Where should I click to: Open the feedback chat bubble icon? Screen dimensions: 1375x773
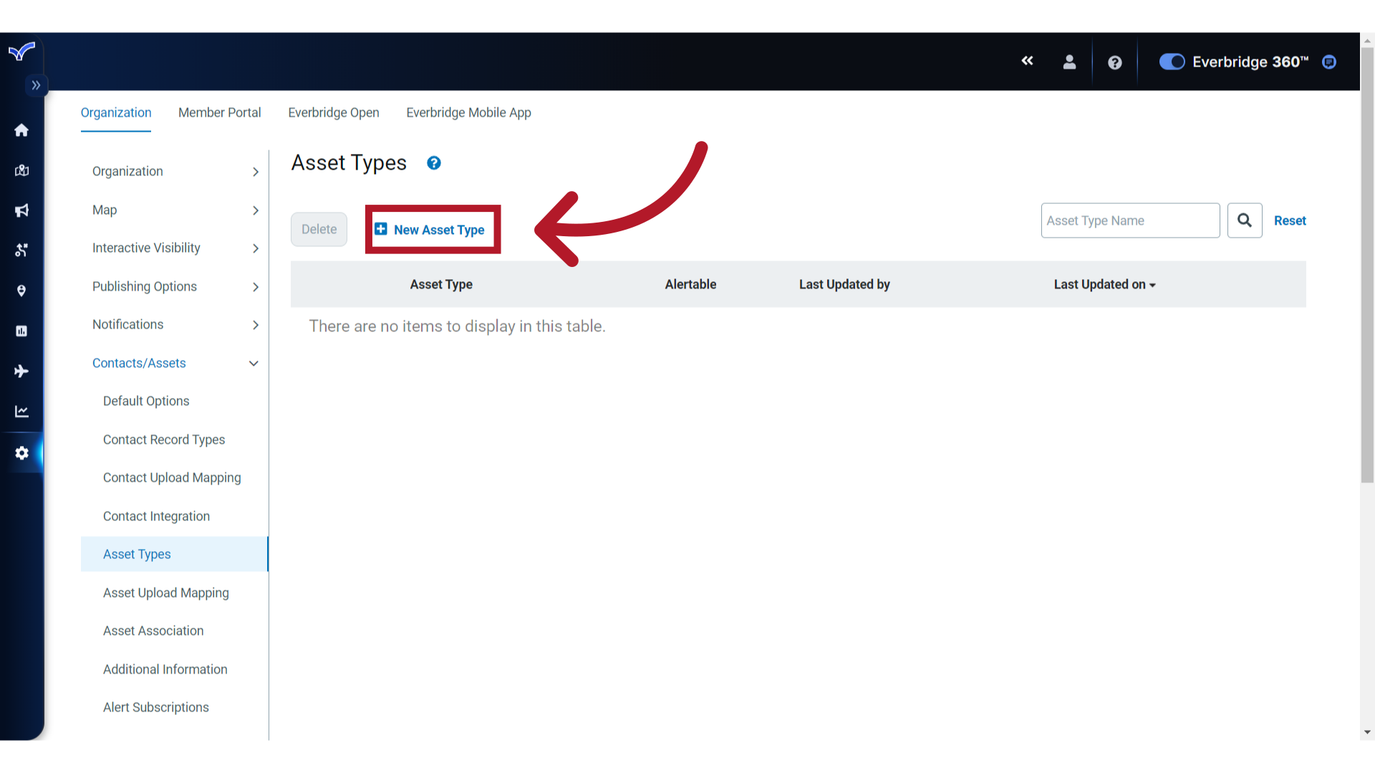1329,62
